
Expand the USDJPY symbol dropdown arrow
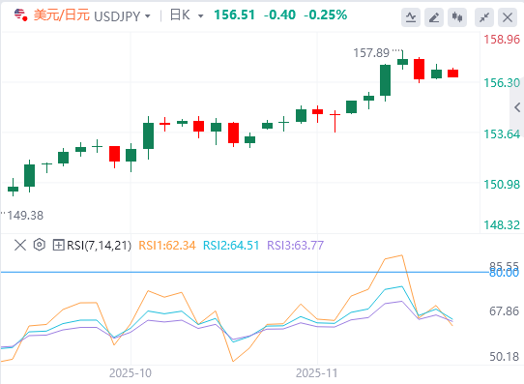coord(147,16)
